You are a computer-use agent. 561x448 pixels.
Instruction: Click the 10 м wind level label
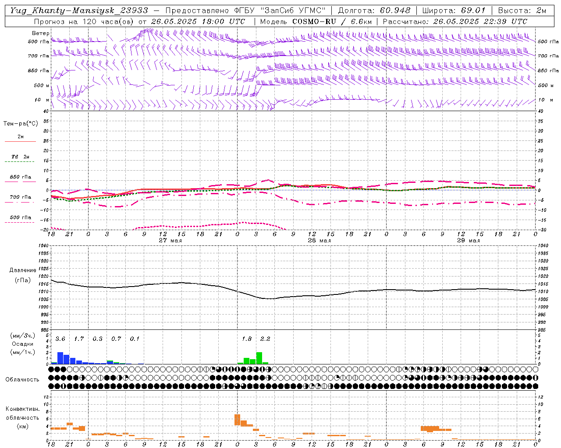pyautogui.click(x=42, y=100)
